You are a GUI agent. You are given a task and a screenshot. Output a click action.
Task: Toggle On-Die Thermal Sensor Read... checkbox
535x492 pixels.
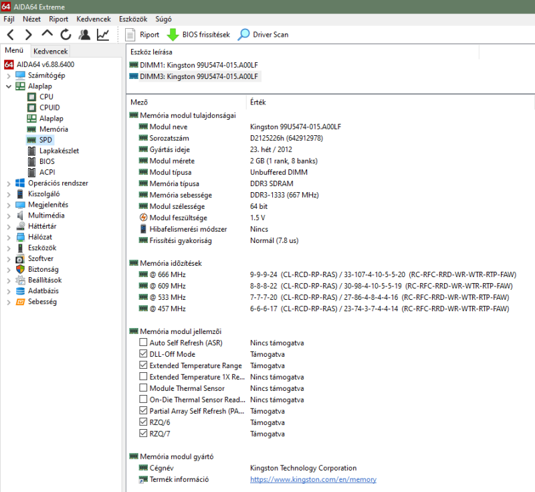click(143, 399)
